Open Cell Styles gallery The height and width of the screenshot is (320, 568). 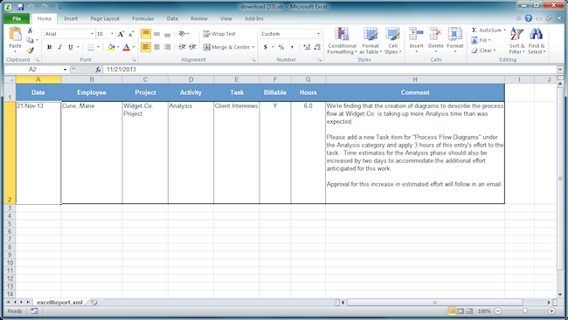click(x=392, y=41)
